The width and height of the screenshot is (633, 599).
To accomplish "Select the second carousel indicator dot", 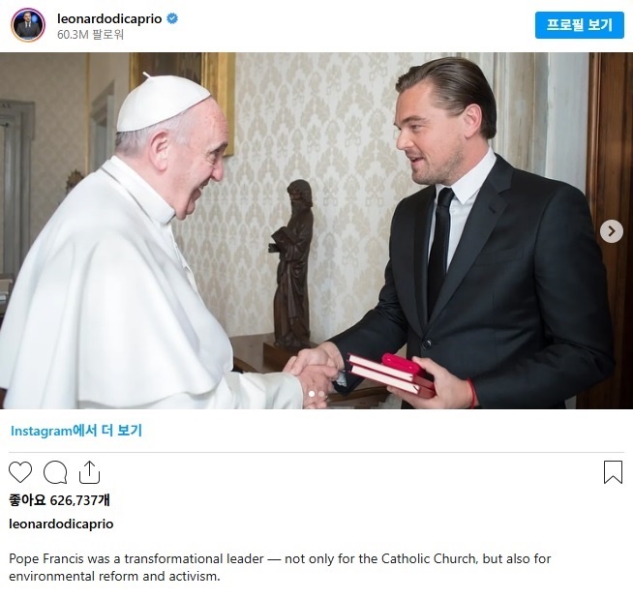I will (x=322, y=394).
